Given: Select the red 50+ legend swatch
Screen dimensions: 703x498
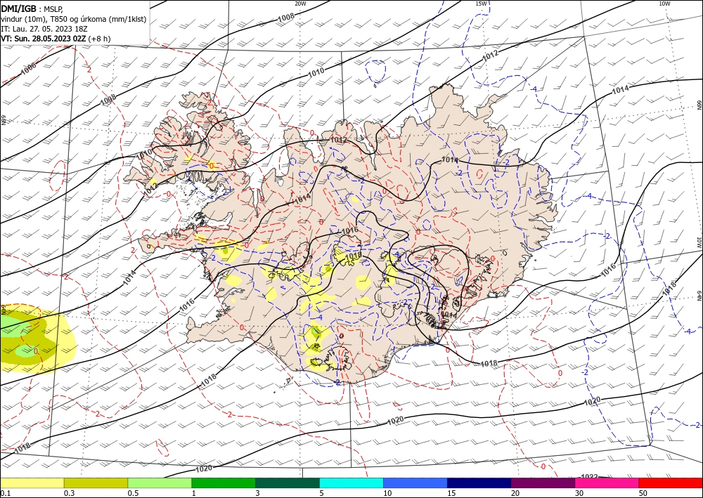Looking at the screenshot, I should [671, 483].
